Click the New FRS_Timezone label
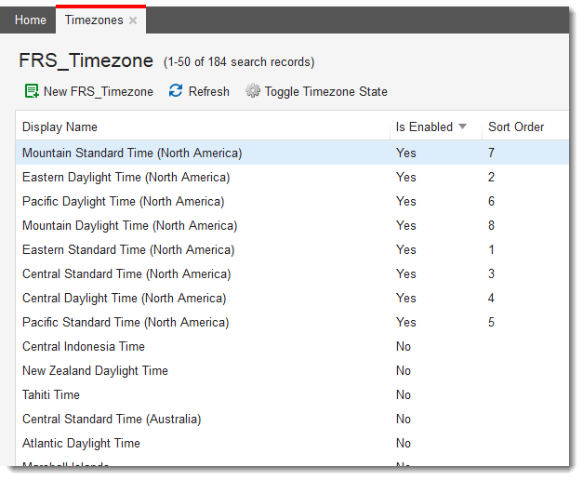Screen dimensions: 583x480 coord(99,91)
